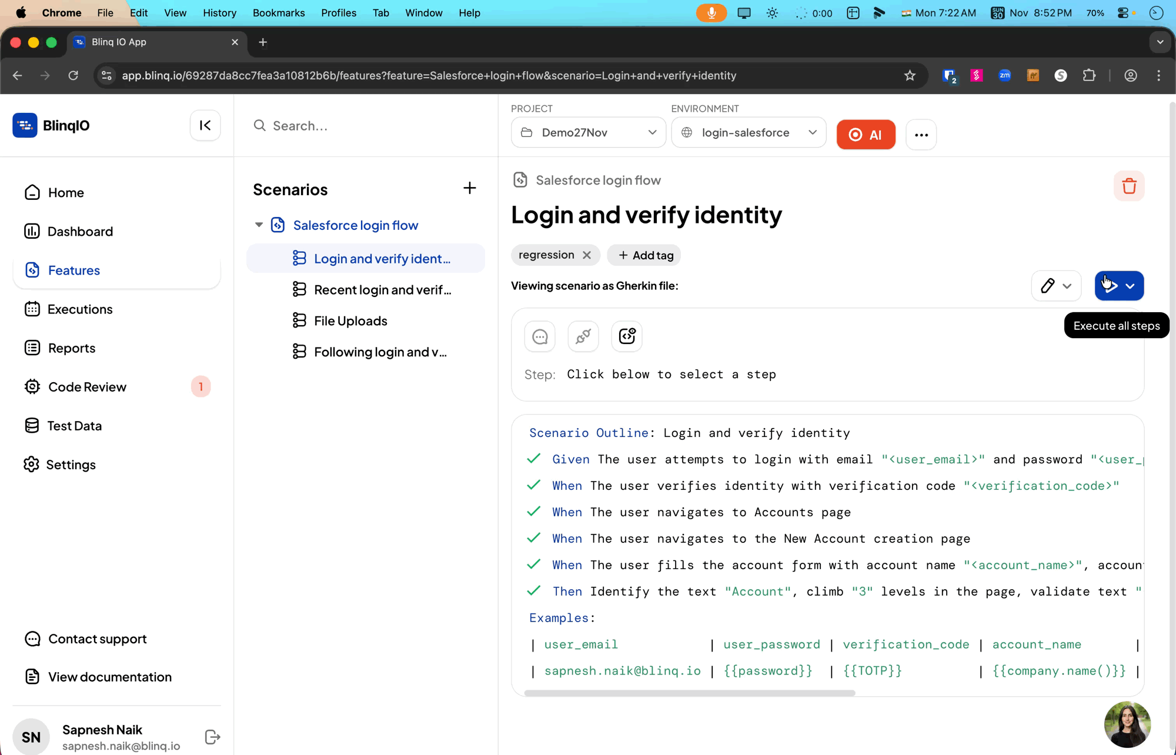Expand the pencil edit mode dropdown
The height and width of the screenshot is (755, 1176).
1067,286
